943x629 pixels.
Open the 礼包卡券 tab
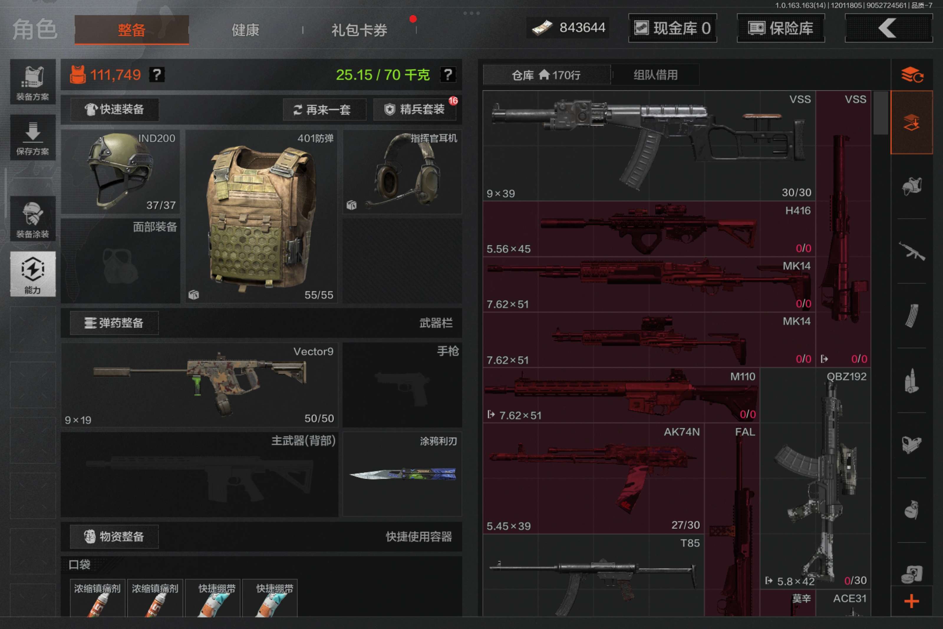click(359, 30)
